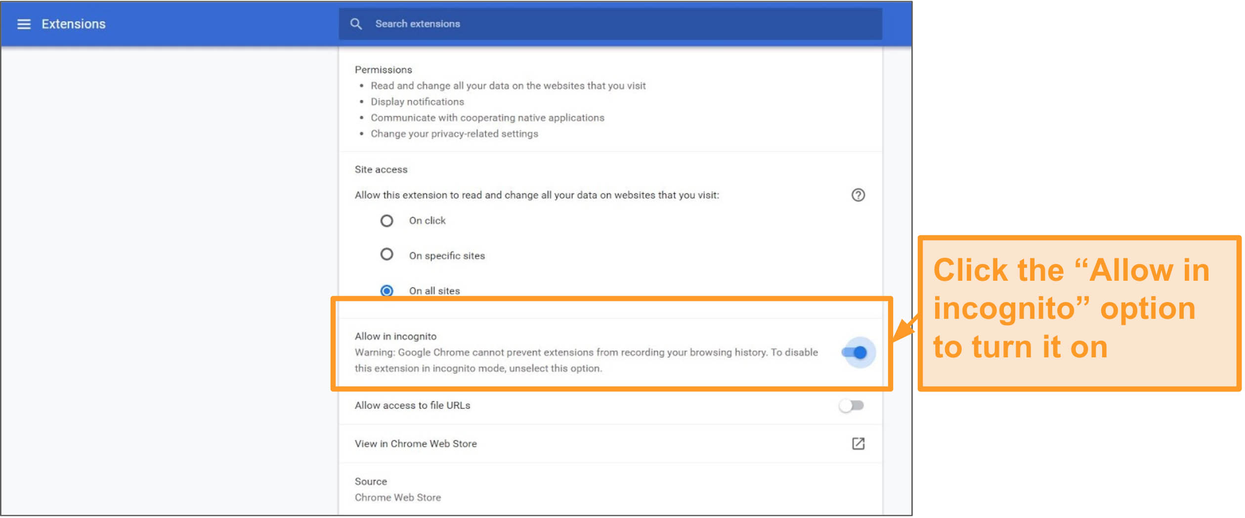
Task: Click the Allow this extension to read sentence
Action: [537, 195]
